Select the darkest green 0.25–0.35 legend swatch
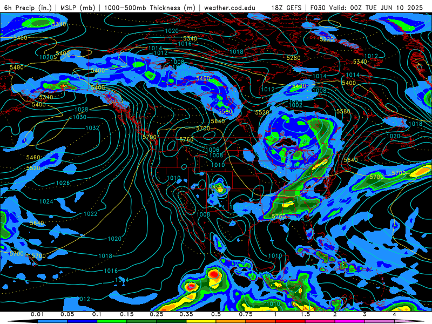 coord(171,321)
